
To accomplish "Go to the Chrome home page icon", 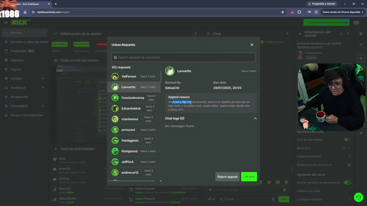I will tap(25, 12).
